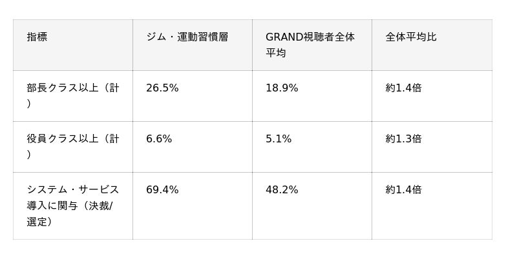Click 選定） text in last row label
This screenshot has height=259, width=517.
[x=39, y=222]
